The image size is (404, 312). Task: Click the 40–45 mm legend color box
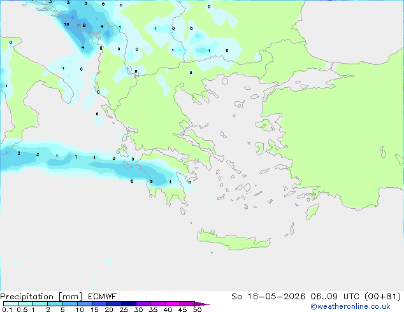pos(173,304)
